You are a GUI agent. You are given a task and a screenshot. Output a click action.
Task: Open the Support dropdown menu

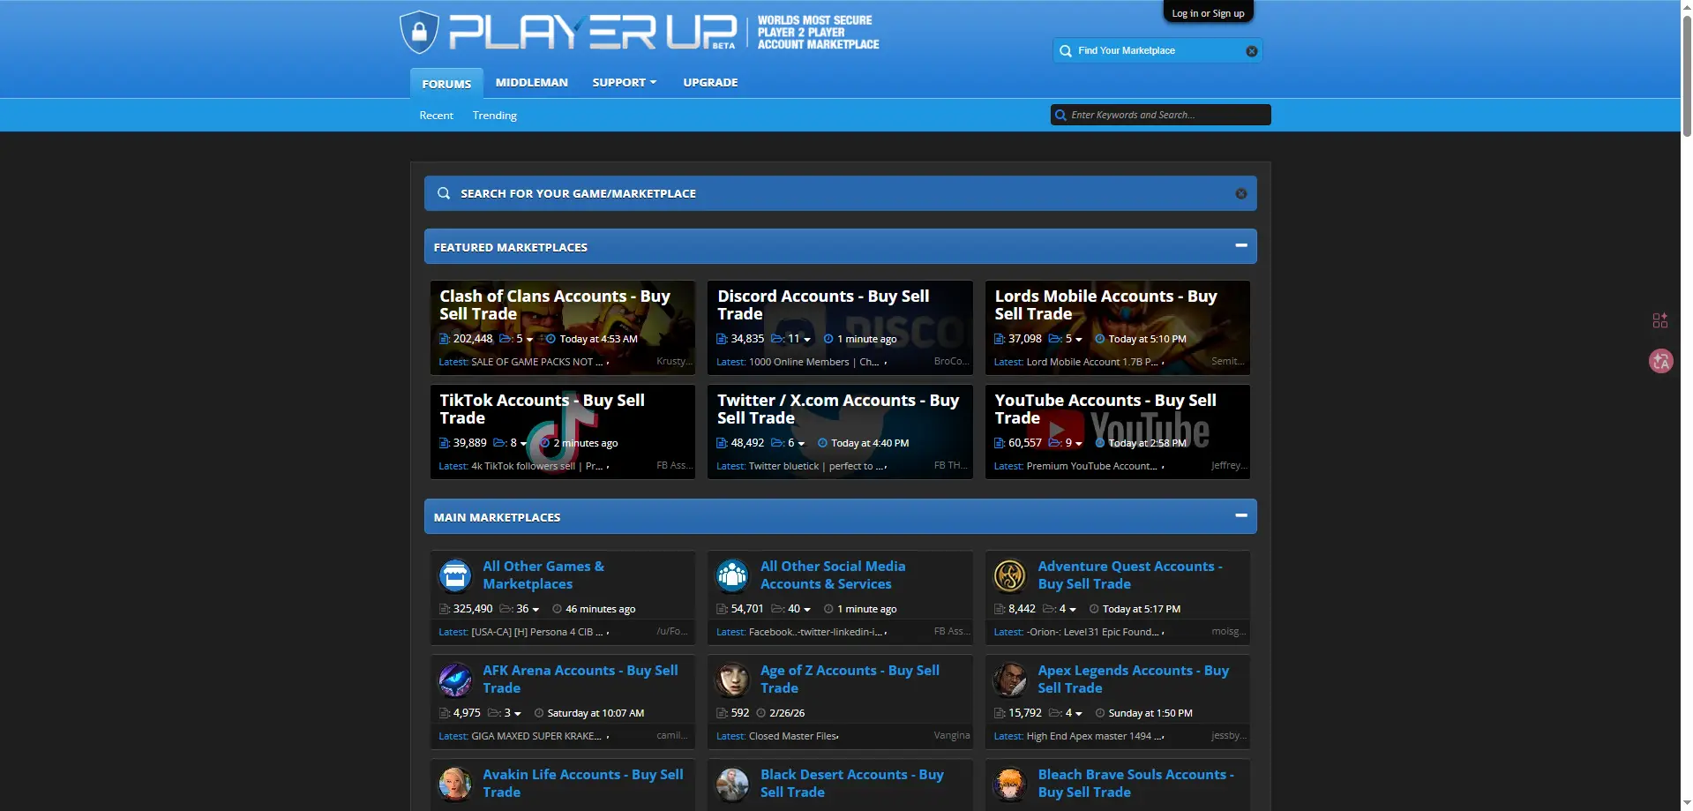624,82
